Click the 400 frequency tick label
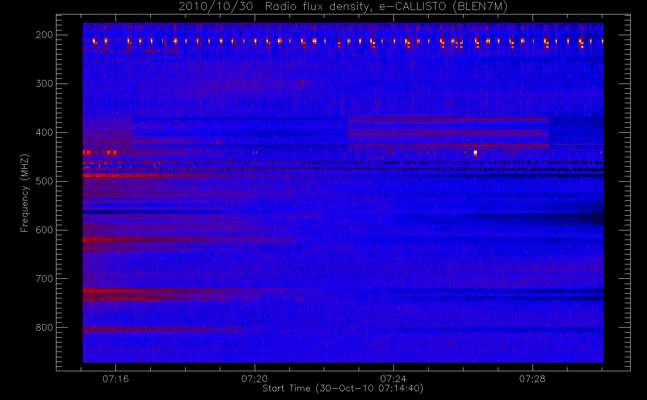This screenshot has height=400, width=647. pyautogui.click(x=44, y=132)
